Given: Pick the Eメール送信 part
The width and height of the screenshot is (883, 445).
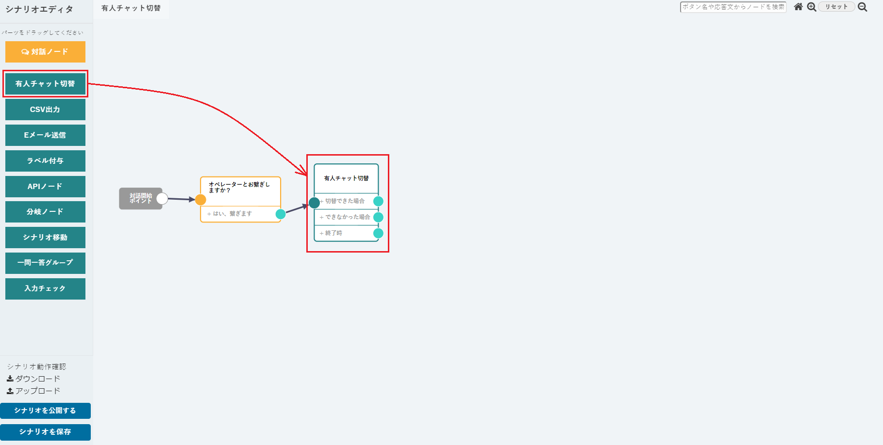Looking at the screenshot, I should coord(45,135).
